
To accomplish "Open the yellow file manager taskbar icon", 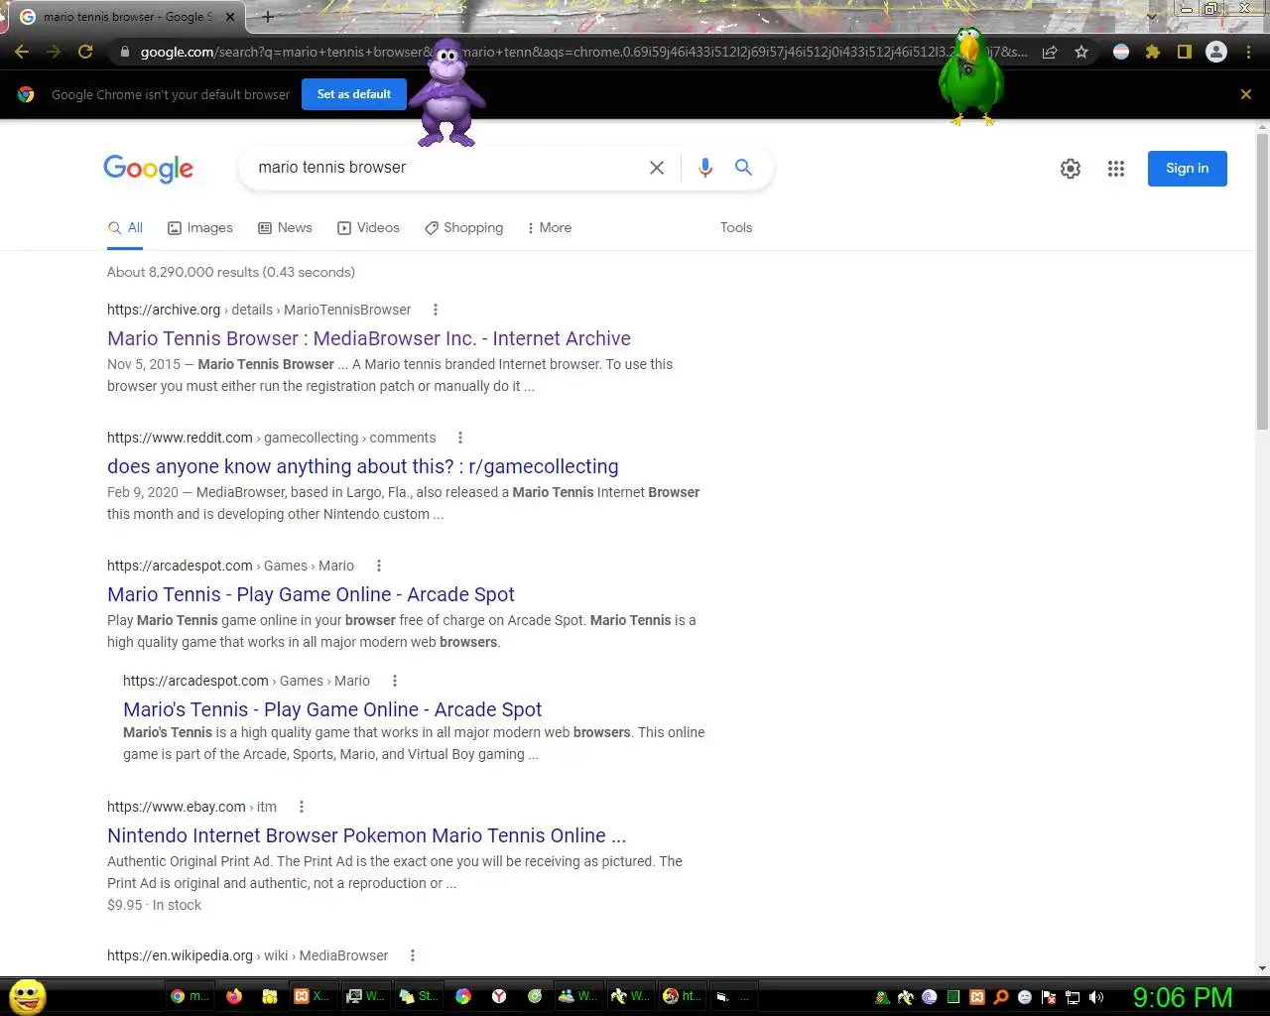I will tap(269, 996).
